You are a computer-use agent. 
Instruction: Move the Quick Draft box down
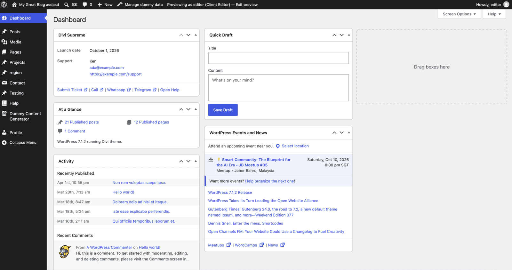pos(342,35)
